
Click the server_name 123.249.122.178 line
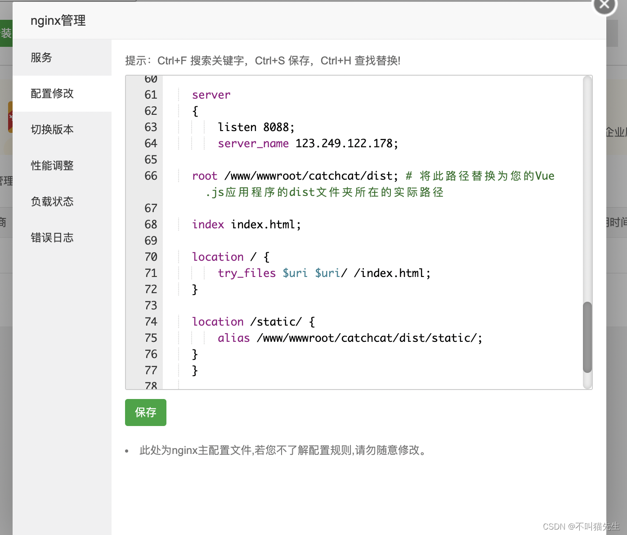(308, 144)
